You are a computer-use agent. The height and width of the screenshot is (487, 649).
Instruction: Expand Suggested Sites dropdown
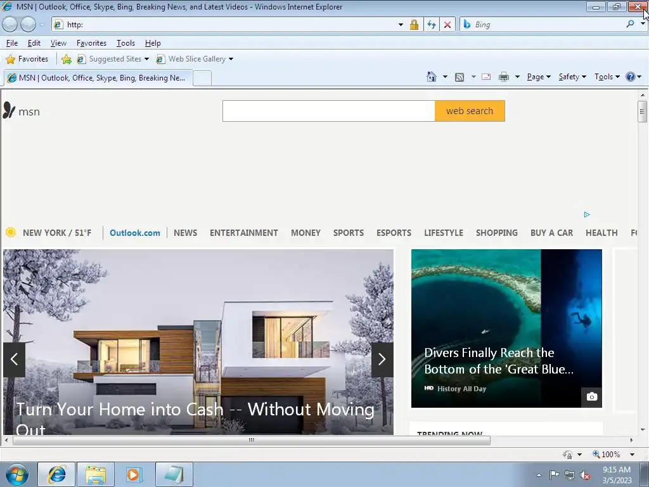146,59
